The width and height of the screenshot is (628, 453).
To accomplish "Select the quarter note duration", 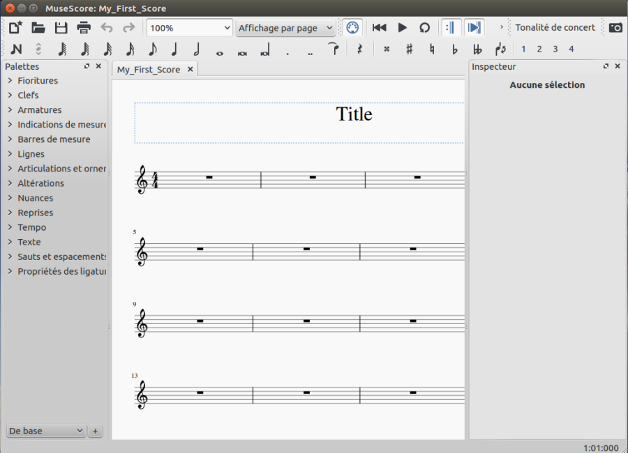I will [174, 49].
